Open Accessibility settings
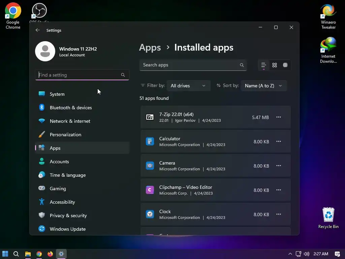 click(82, 202)
